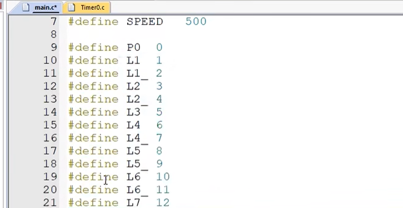403x208 pixels.
Task: Click line number 21 in the gutter
Action: (50, 203)
